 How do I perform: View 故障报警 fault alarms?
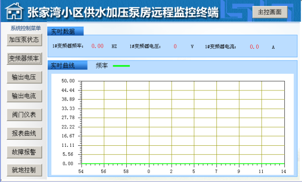(24, 152)
